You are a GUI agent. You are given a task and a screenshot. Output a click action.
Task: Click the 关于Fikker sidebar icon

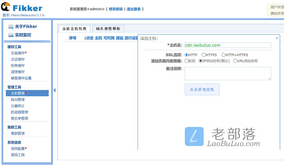click(x=11, y=27)
